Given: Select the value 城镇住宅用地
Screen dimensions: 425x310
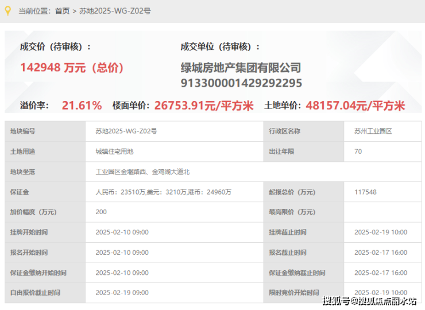Looking at the screenshot, I should 114,152.
